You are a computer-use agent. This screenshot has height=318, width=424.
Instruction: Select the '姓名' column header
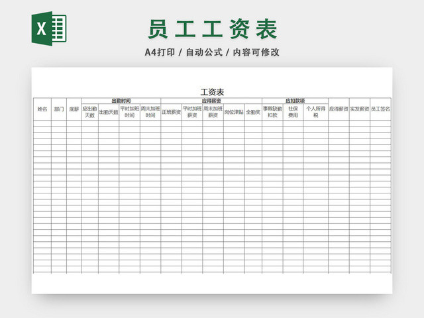tap(42, 109)
